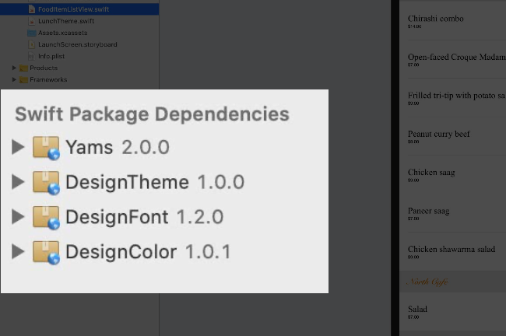Screen dimensions: 506x336
Task: Tap Chirashi combo menu item
Action: click(x=436, y=19)
